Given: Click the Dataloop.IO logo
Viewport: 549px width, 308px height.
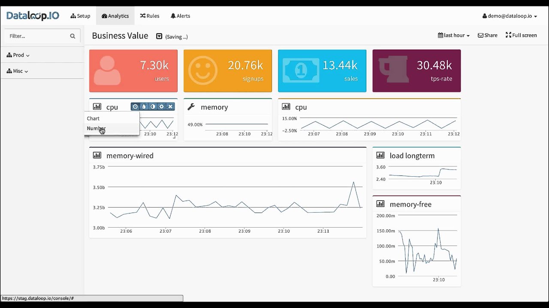Looking at the screenshot, I should 33,16.
